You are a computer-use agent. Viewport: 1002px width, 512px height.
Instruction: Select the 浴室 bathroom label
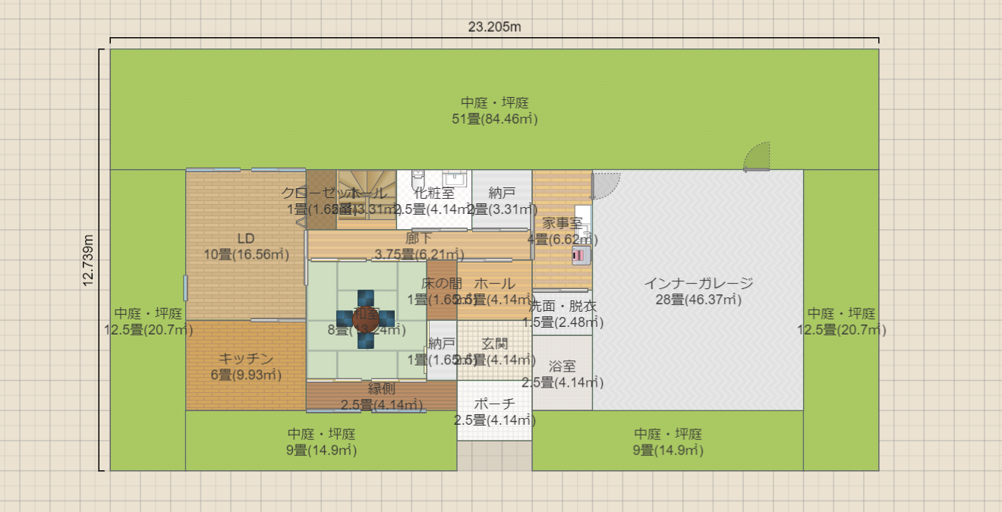(x=562, y=374)
